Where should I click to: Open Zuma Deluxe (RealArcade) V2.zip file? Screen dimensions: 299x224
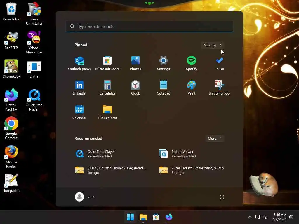(192, 170)
